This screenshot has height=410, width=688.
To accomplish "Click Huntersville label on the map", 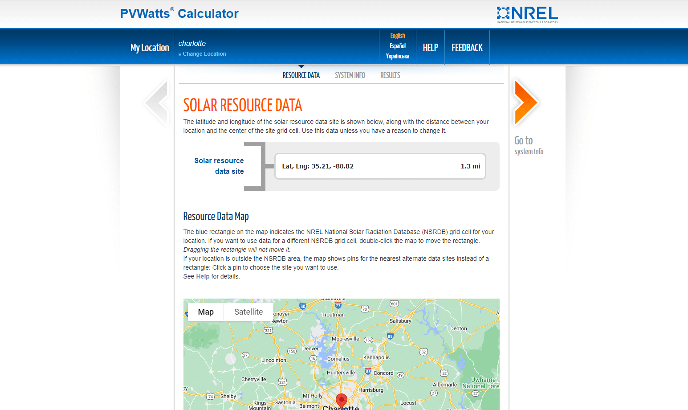I will 341,373.
